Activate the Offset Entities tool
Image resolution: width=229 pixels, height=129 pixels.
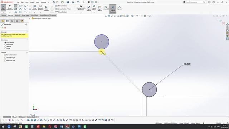[x=46, y=8]
